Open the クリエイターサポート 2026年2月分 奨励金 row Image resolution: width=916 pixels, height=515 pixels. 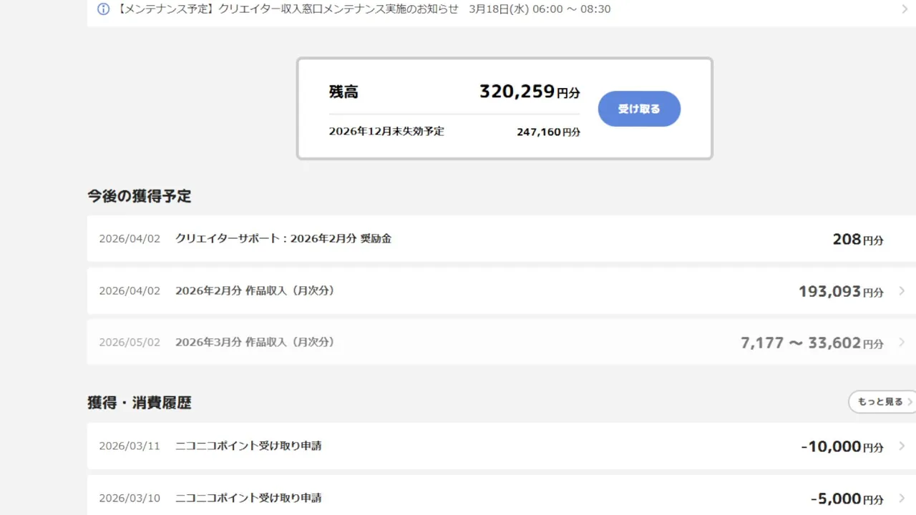click(x=502, y=239)
